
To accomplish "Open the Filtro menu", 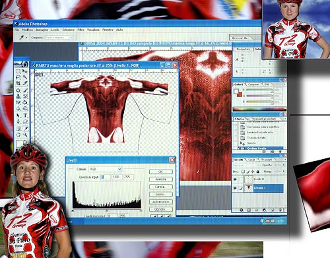I will coord(81,30).
